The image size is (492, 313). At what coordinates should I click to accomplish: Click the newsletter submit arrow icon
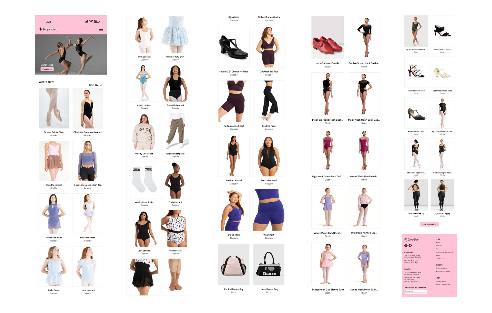click(x=425, y=291)
